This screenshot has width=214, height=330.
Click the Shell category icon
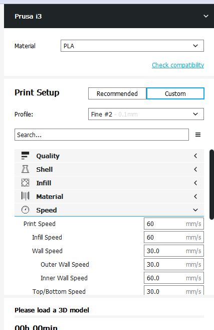[25, 169]
